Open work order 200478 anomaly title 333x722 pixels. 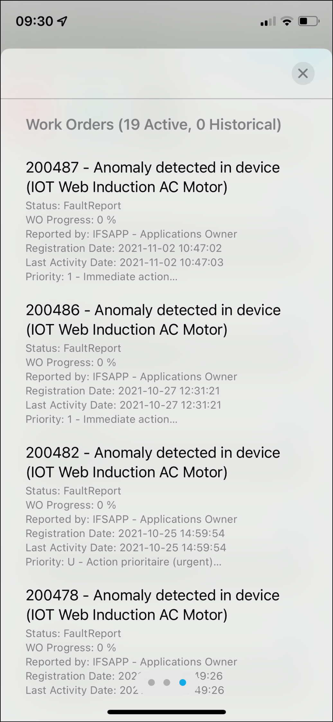click(x=153, y=605)
